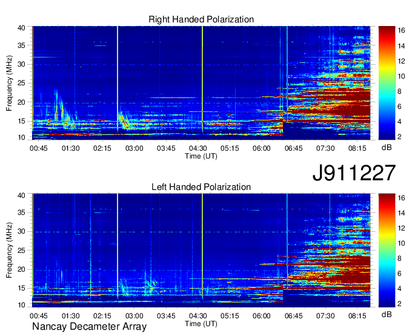Click 05:15 tick on Left Handed time axis
This screenshot has width=412, height=334.
click(x=230, y=316)
